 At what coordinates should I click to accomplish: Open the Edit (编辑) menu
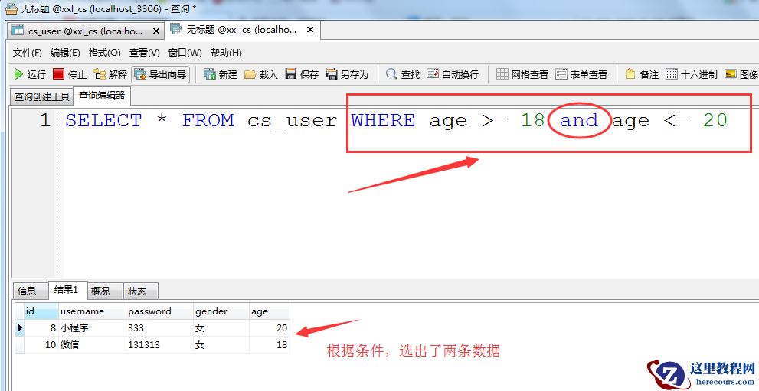pyautogui.click(x=65, y=53)
